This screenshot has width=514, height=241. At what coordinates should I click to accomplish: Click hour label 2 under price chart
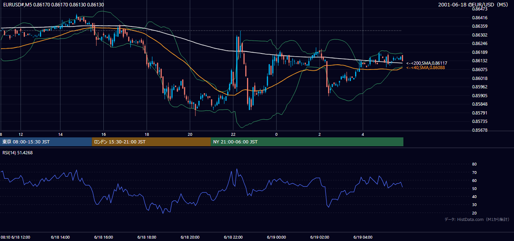(320, 134)
